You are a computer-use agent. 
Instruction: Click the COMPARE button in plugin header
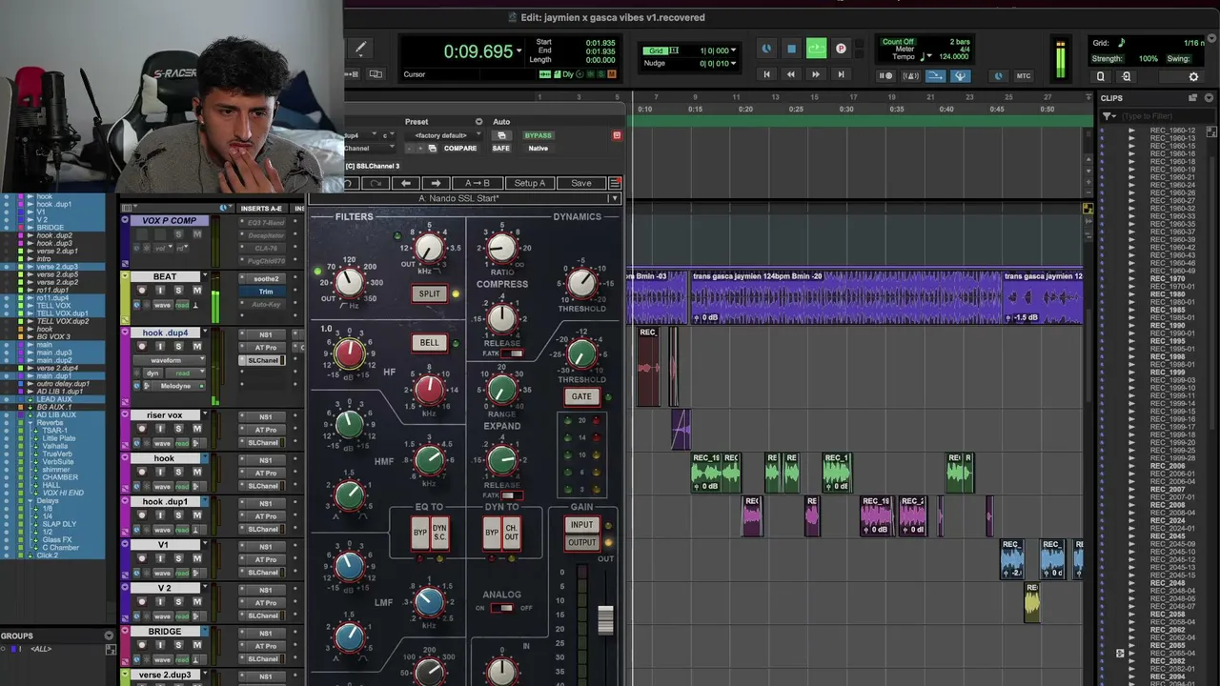[x=460, y=149]
